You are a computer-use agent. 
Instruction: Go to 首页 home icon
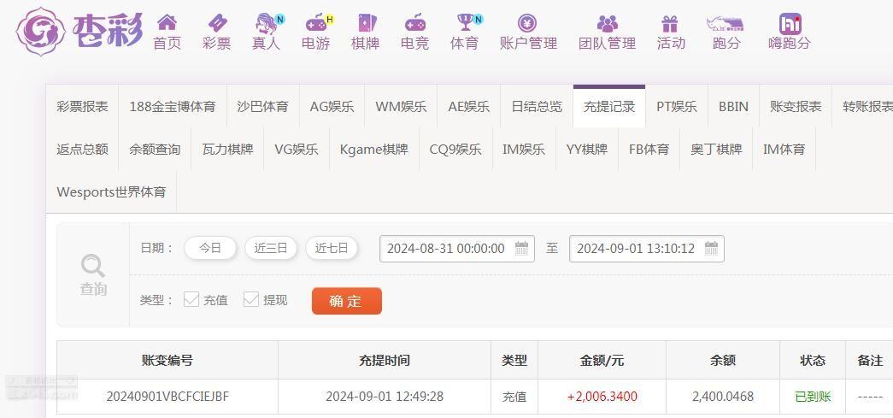[x=167, y=23]
